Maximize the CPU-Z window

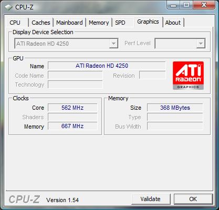point(186,5)
